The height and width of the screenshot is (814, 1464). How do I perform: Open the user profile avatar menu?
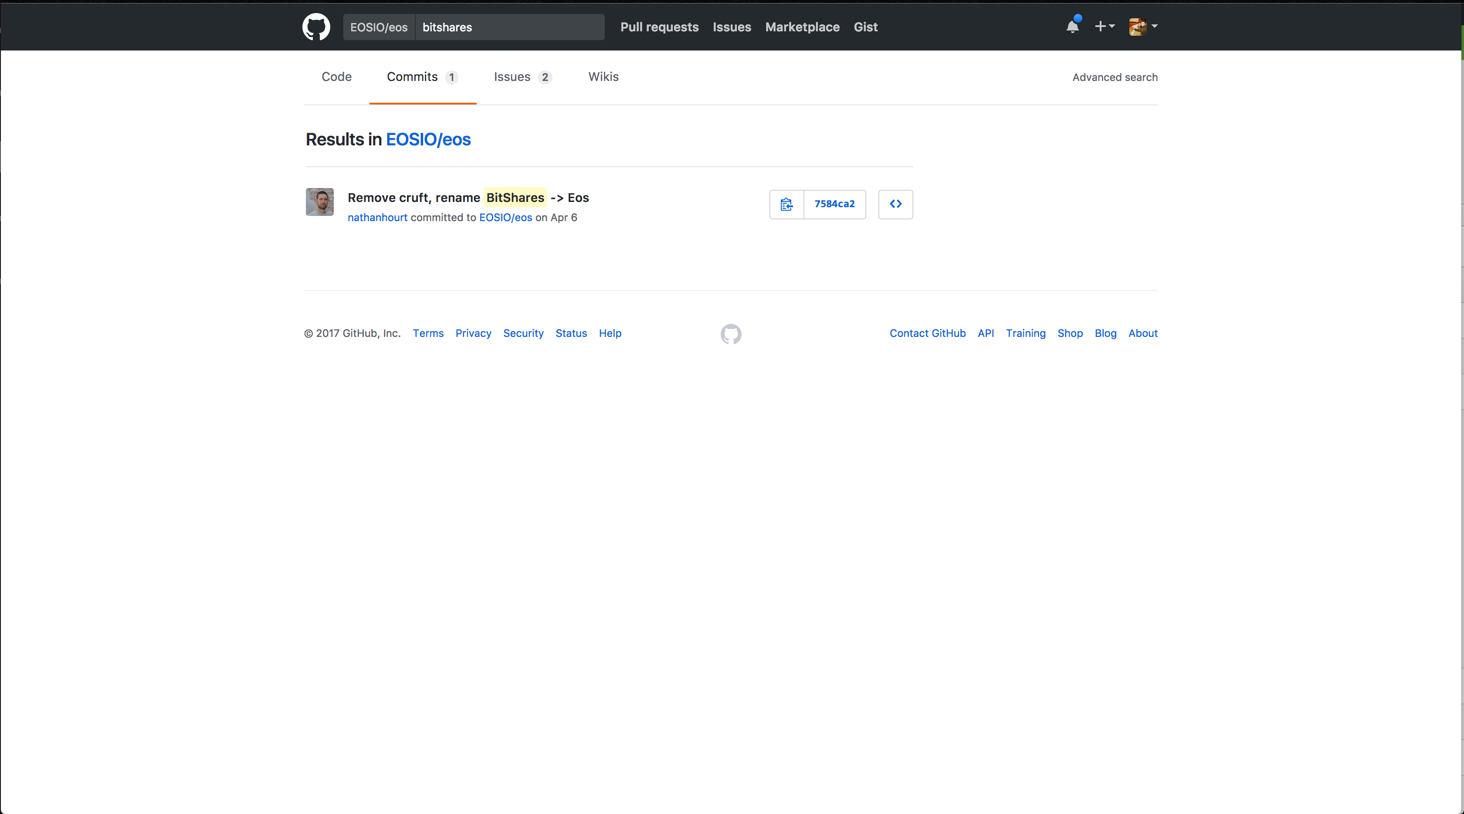click(1143, 26)
